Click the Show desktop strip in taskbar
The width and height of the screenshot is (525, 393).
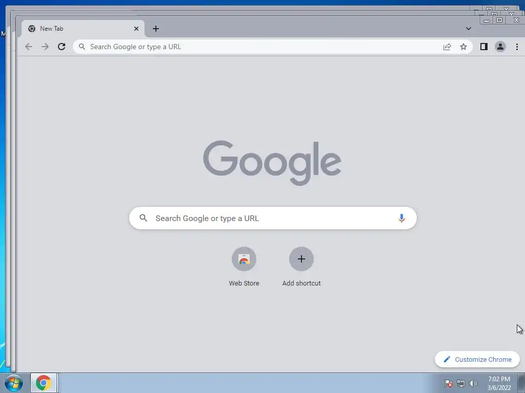pos(521,383)
